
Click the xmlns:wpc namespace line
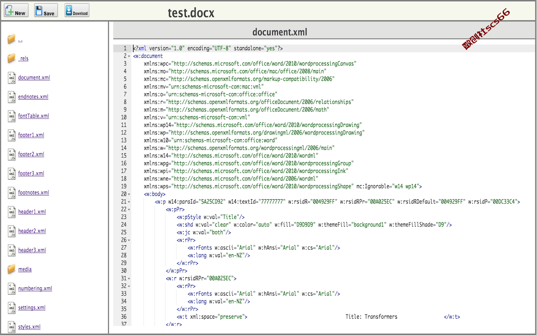pos(250,64)
